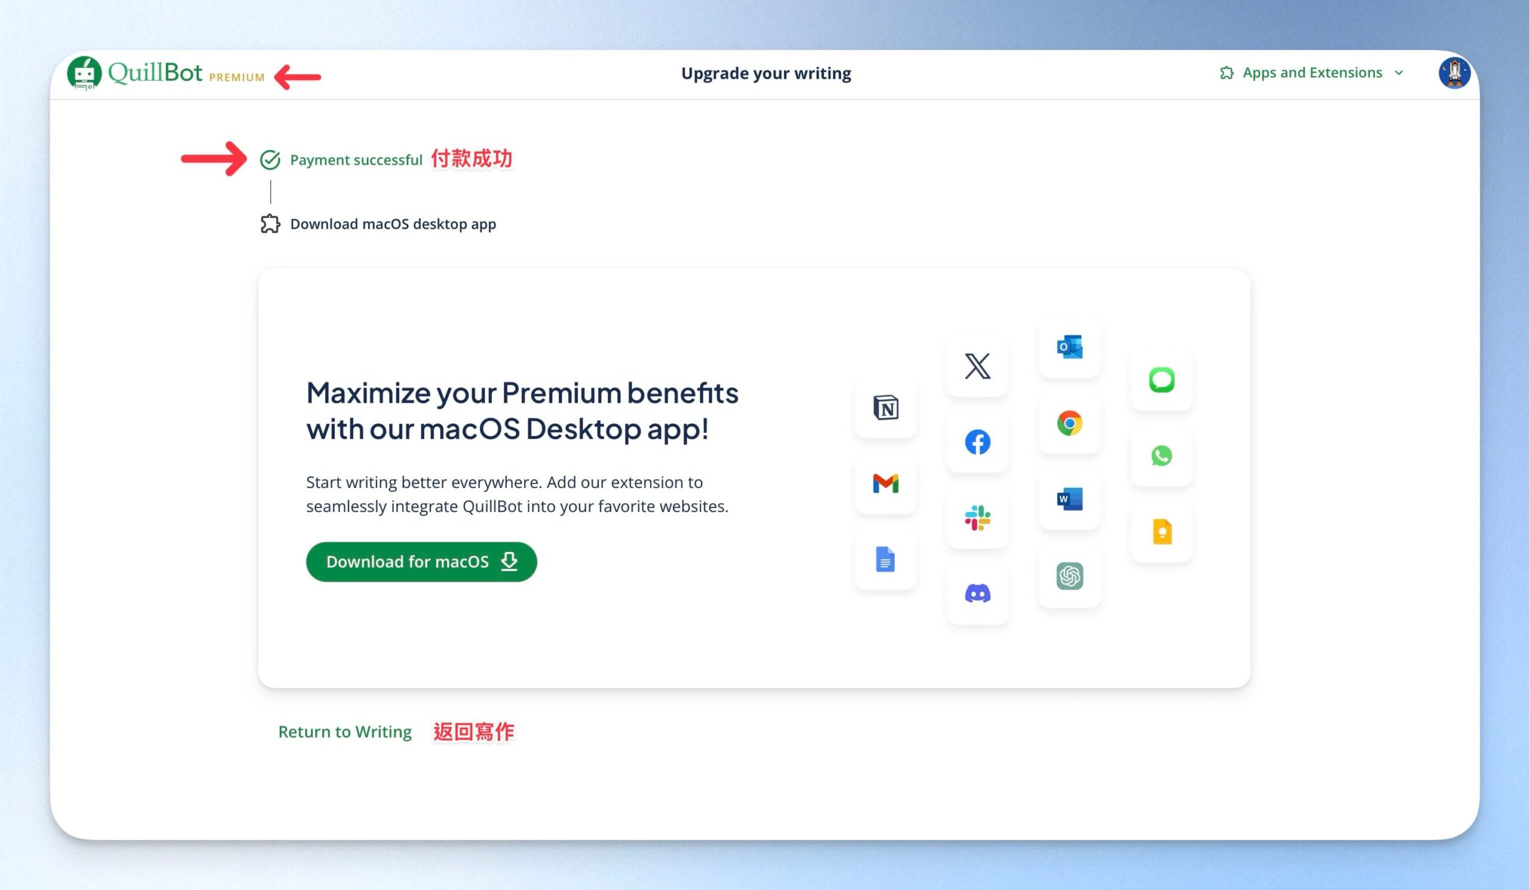1530x890 pixels.
Task: Click the Notion app icon
Action: coord(885,407)
